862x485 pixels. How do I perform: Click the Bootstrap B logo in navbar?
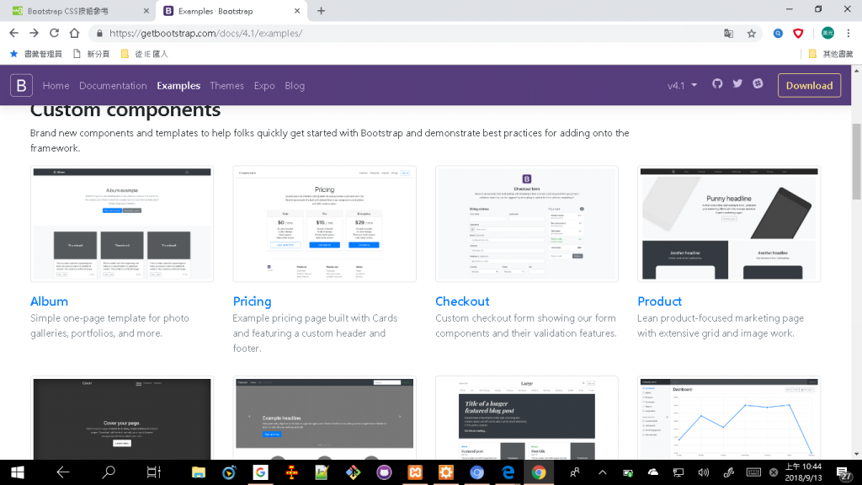click(21, 85)
